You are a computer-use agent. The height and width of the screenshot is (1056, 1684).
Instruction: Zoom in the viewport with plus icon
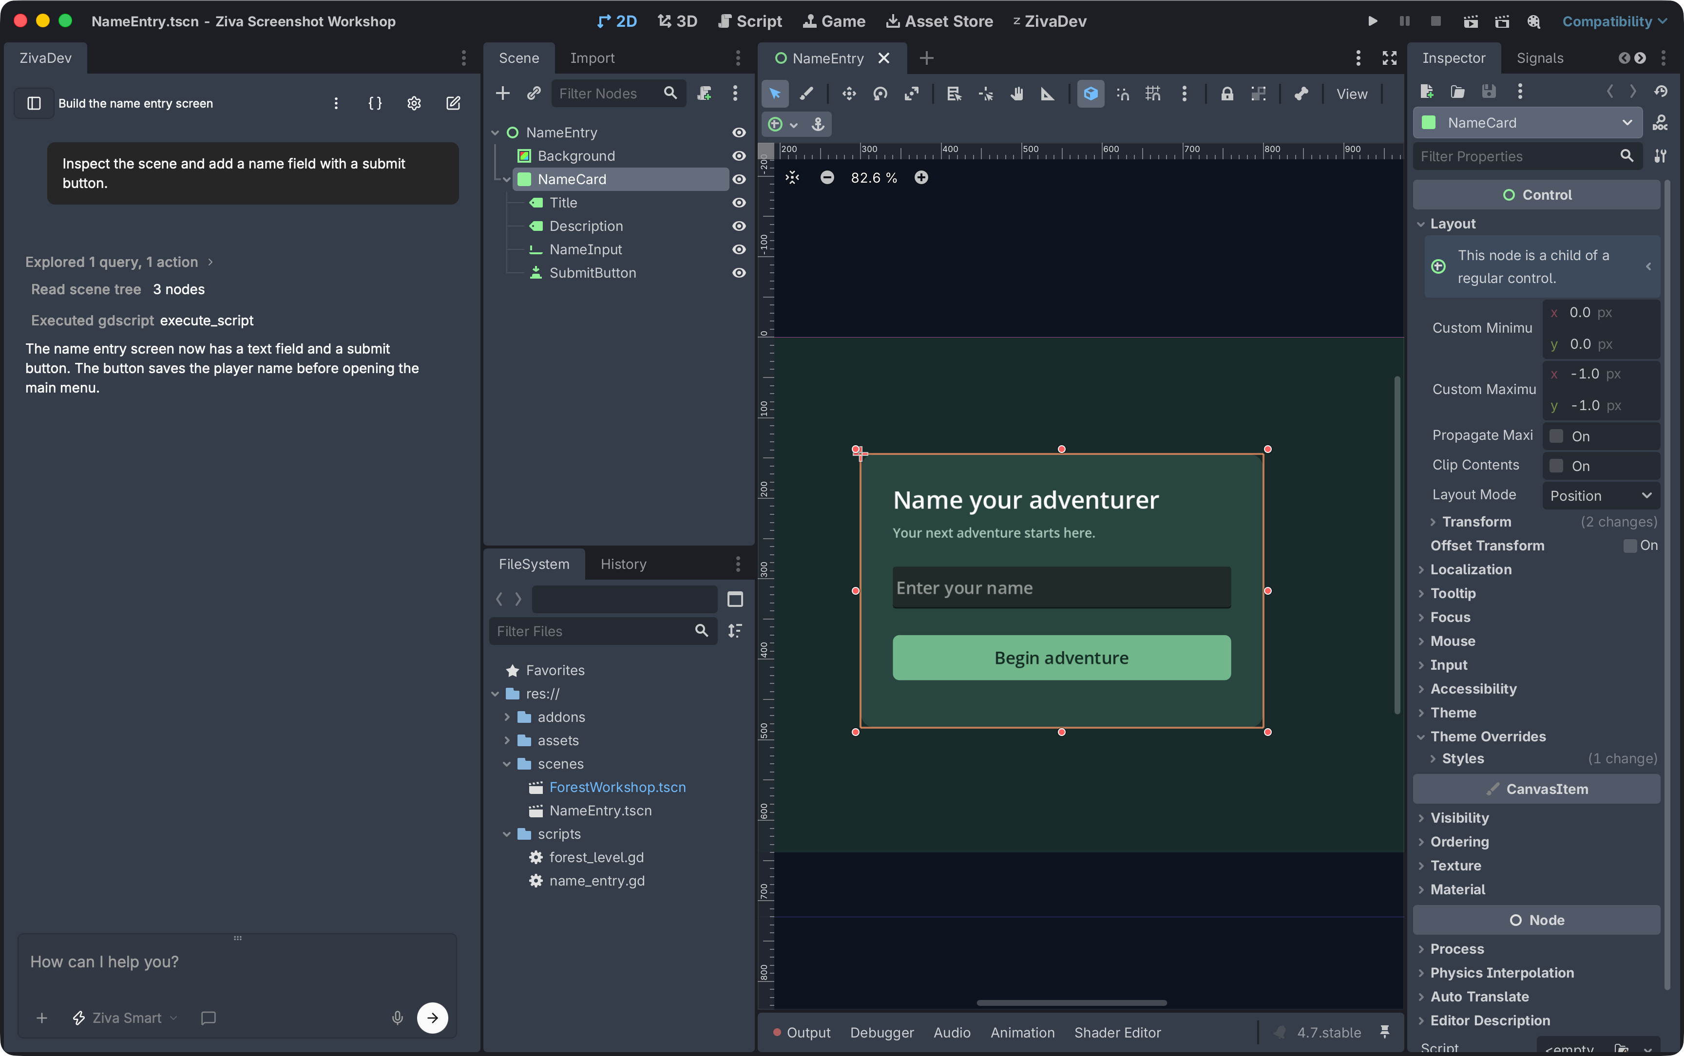(x=921, y=177)
